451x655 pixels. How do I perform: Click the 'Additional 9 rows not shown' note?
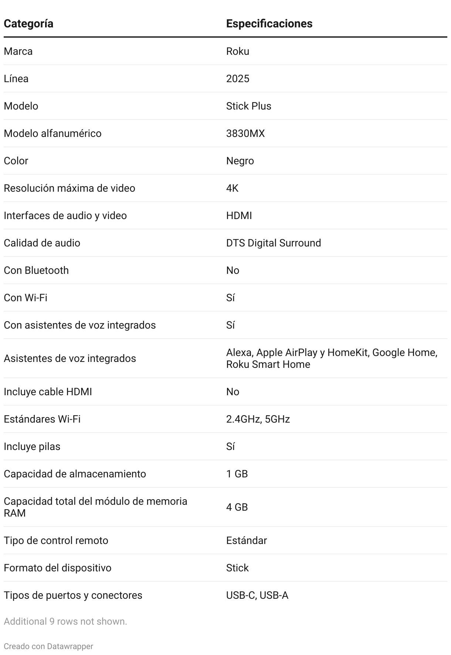65,621
